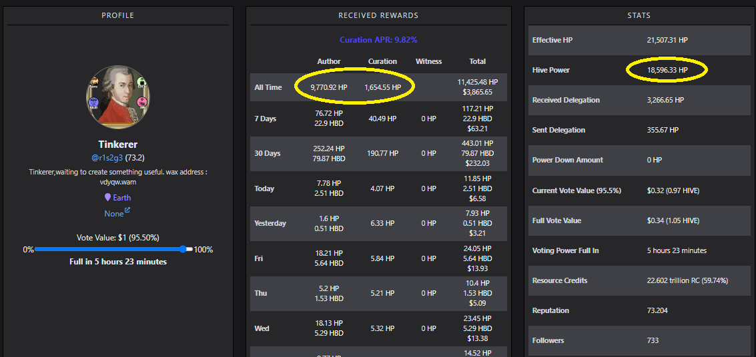Image resolution: width=756 pixels, height=357 pixels.
Task: Select the Yesterday row label
Action: pos(270,223)
